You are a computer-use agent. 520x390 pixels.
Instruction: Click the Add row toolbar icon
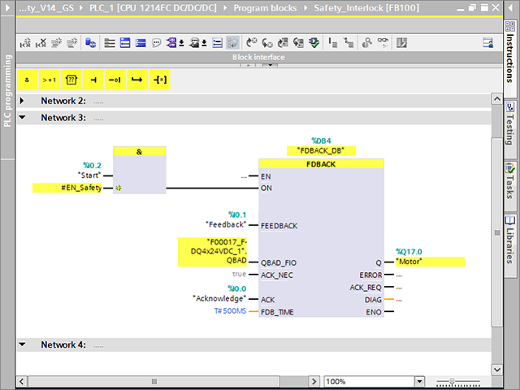(72, 43)
